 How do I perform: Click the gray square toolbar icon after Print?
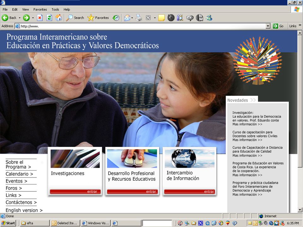point(148,18)
